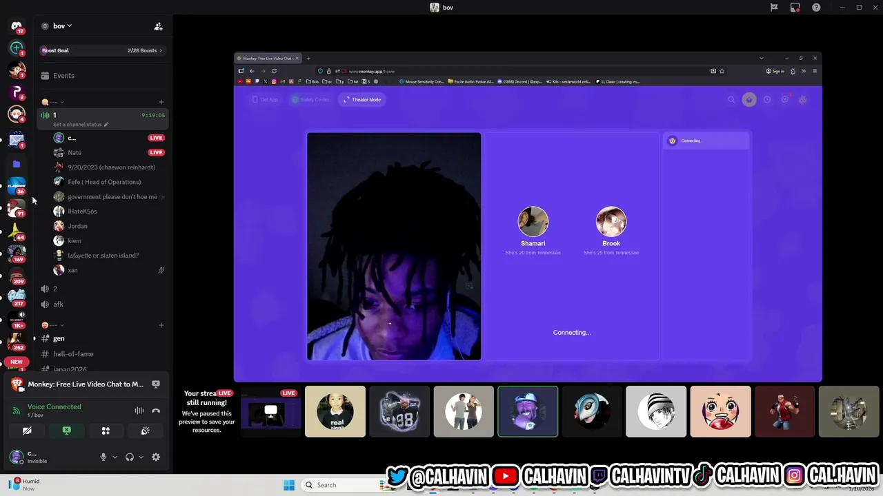Bookmark page star icon in streamed browser
Viewport: 883px width, 496px height.
coord(722,71)
